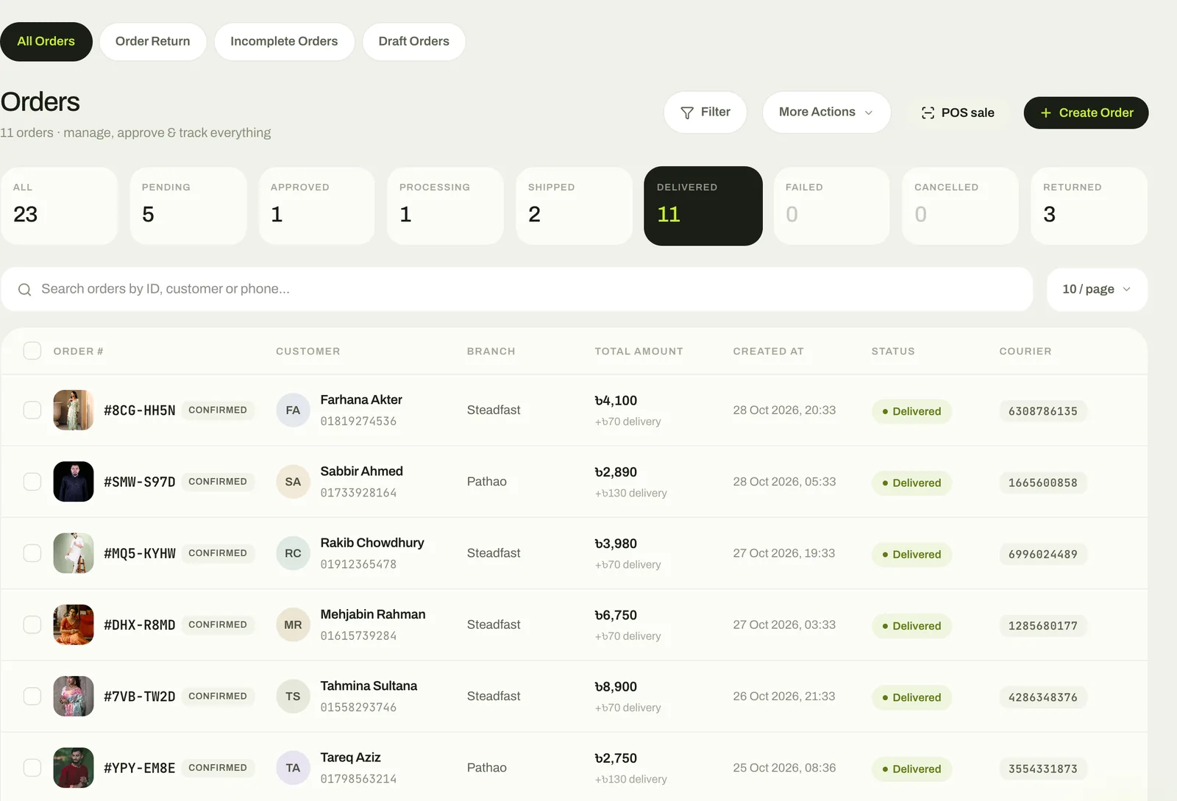The image size is (1177, 801).
Task: Click courier ID 1665600858
Action: point(1043,483)
